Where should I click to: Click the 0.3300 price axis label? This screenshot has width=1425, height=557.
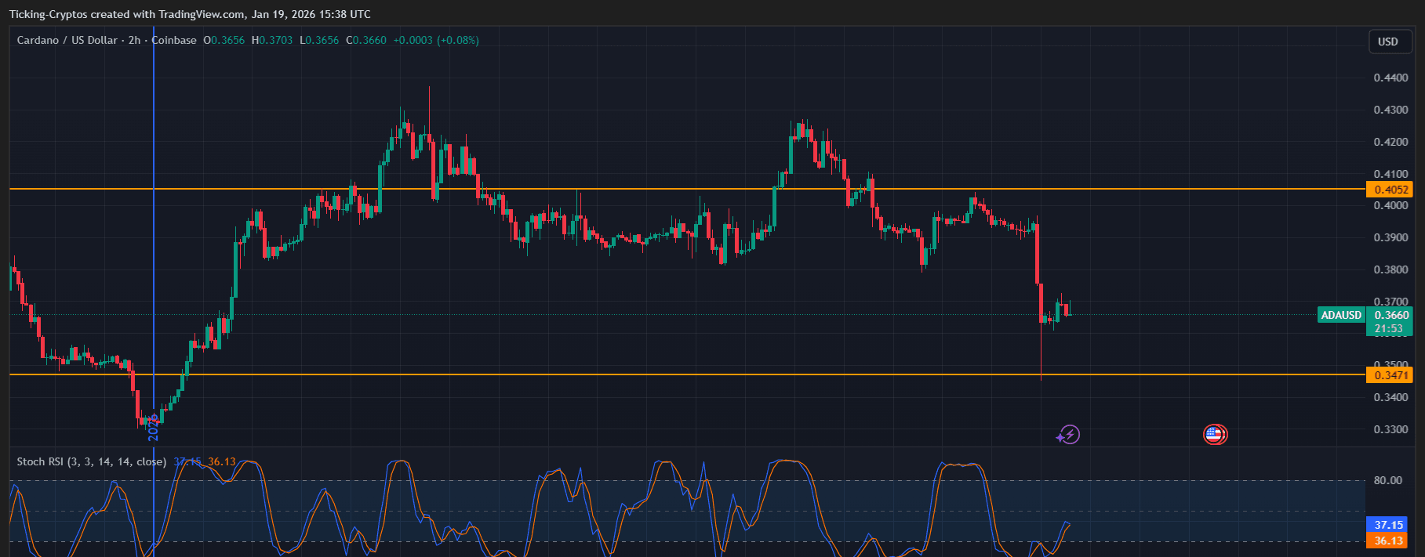pos(1390,429)
